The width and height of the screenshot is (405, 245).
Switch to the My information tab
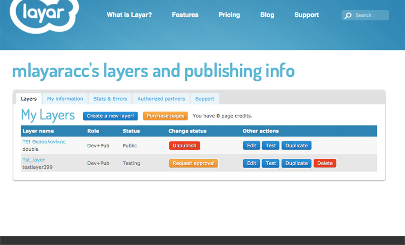point(65,99)
